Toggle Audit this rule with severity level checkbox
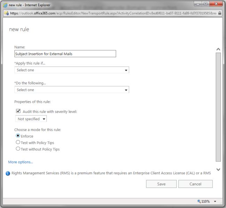Image resolution: width=226 pixels, height=208 pixels. (18, 111)
